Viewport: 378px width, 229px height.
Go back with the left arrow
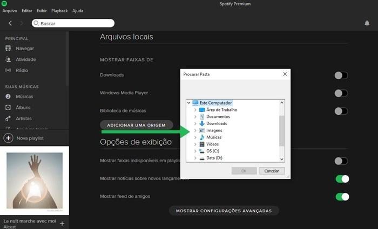tap(10, 23)
